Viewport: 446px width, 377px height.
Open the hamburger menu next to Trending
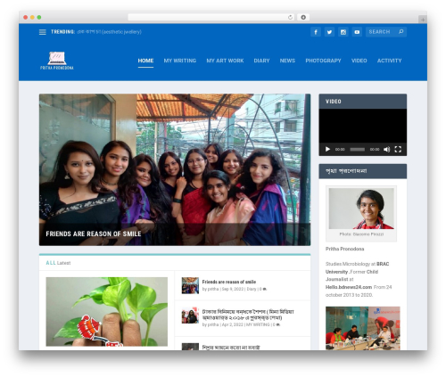pos(43,32)
